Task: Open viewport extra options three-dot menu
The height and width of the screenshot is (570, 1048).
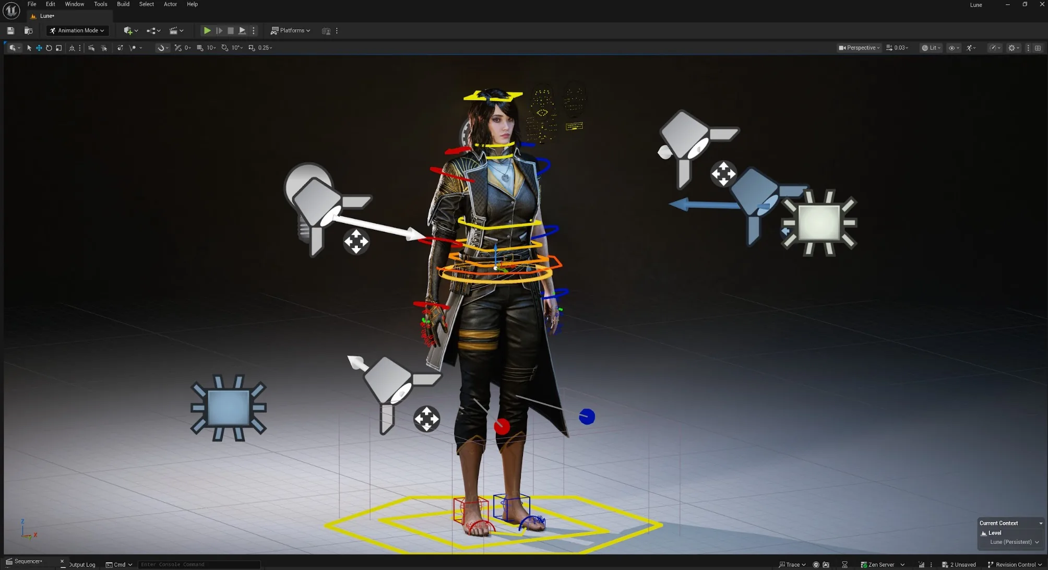Action: [x=1028, y=48]
